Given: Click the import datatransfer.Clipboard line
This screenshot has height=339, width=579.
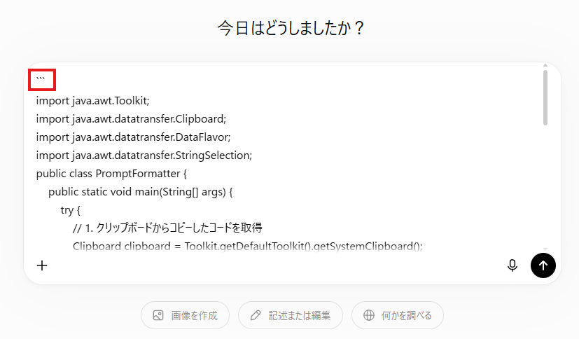Looking at the screenshot, I should (131, 119).
